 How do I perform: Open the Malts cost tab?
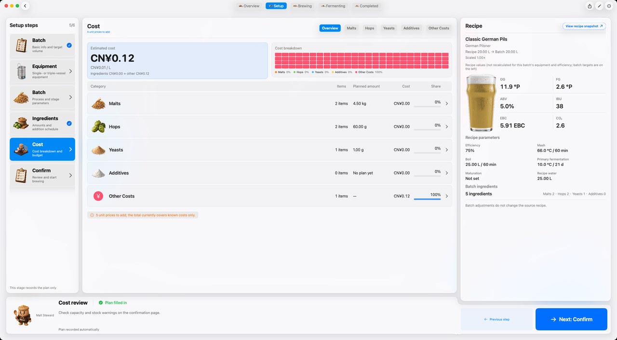tap(351, 28)
